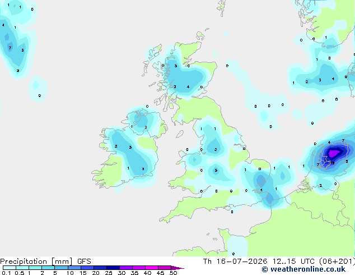355x275 pixels.
Task: Click the '(06+201)' forecast run text
Action: click(337, 262)
